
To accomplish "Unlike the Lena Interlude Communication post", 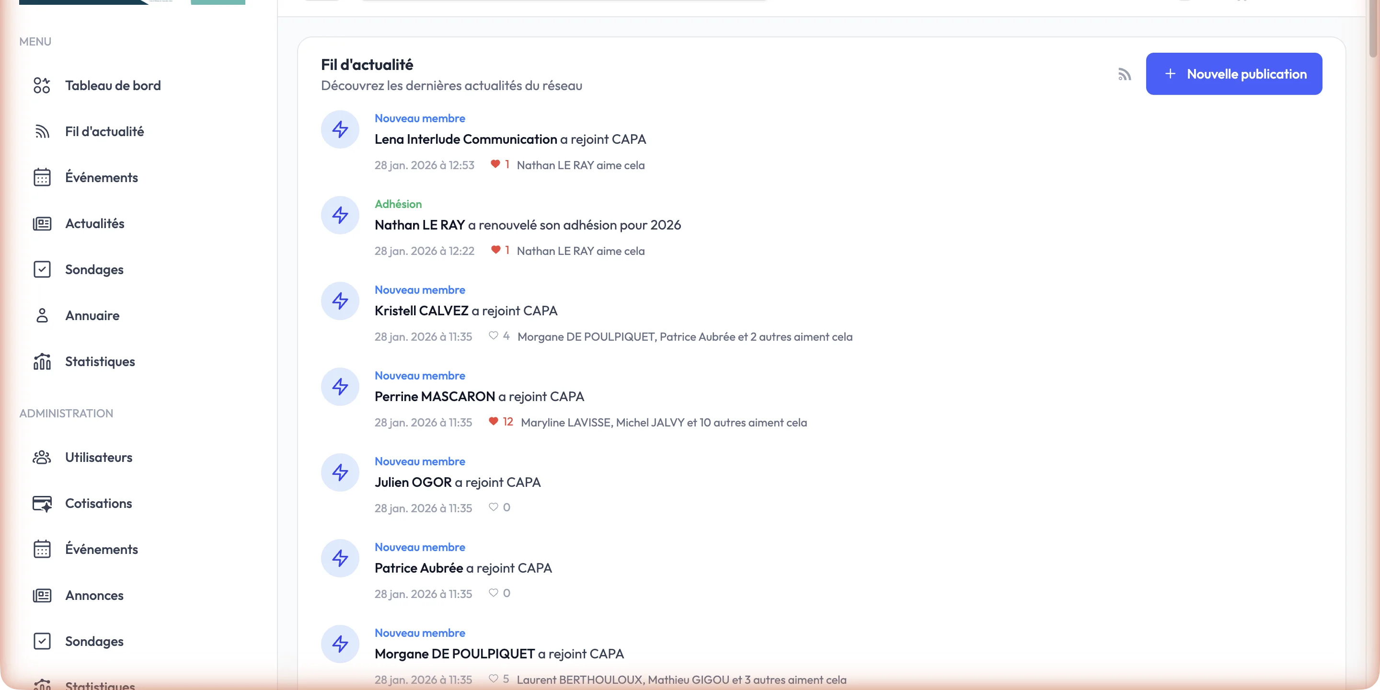I will [495, 164].
